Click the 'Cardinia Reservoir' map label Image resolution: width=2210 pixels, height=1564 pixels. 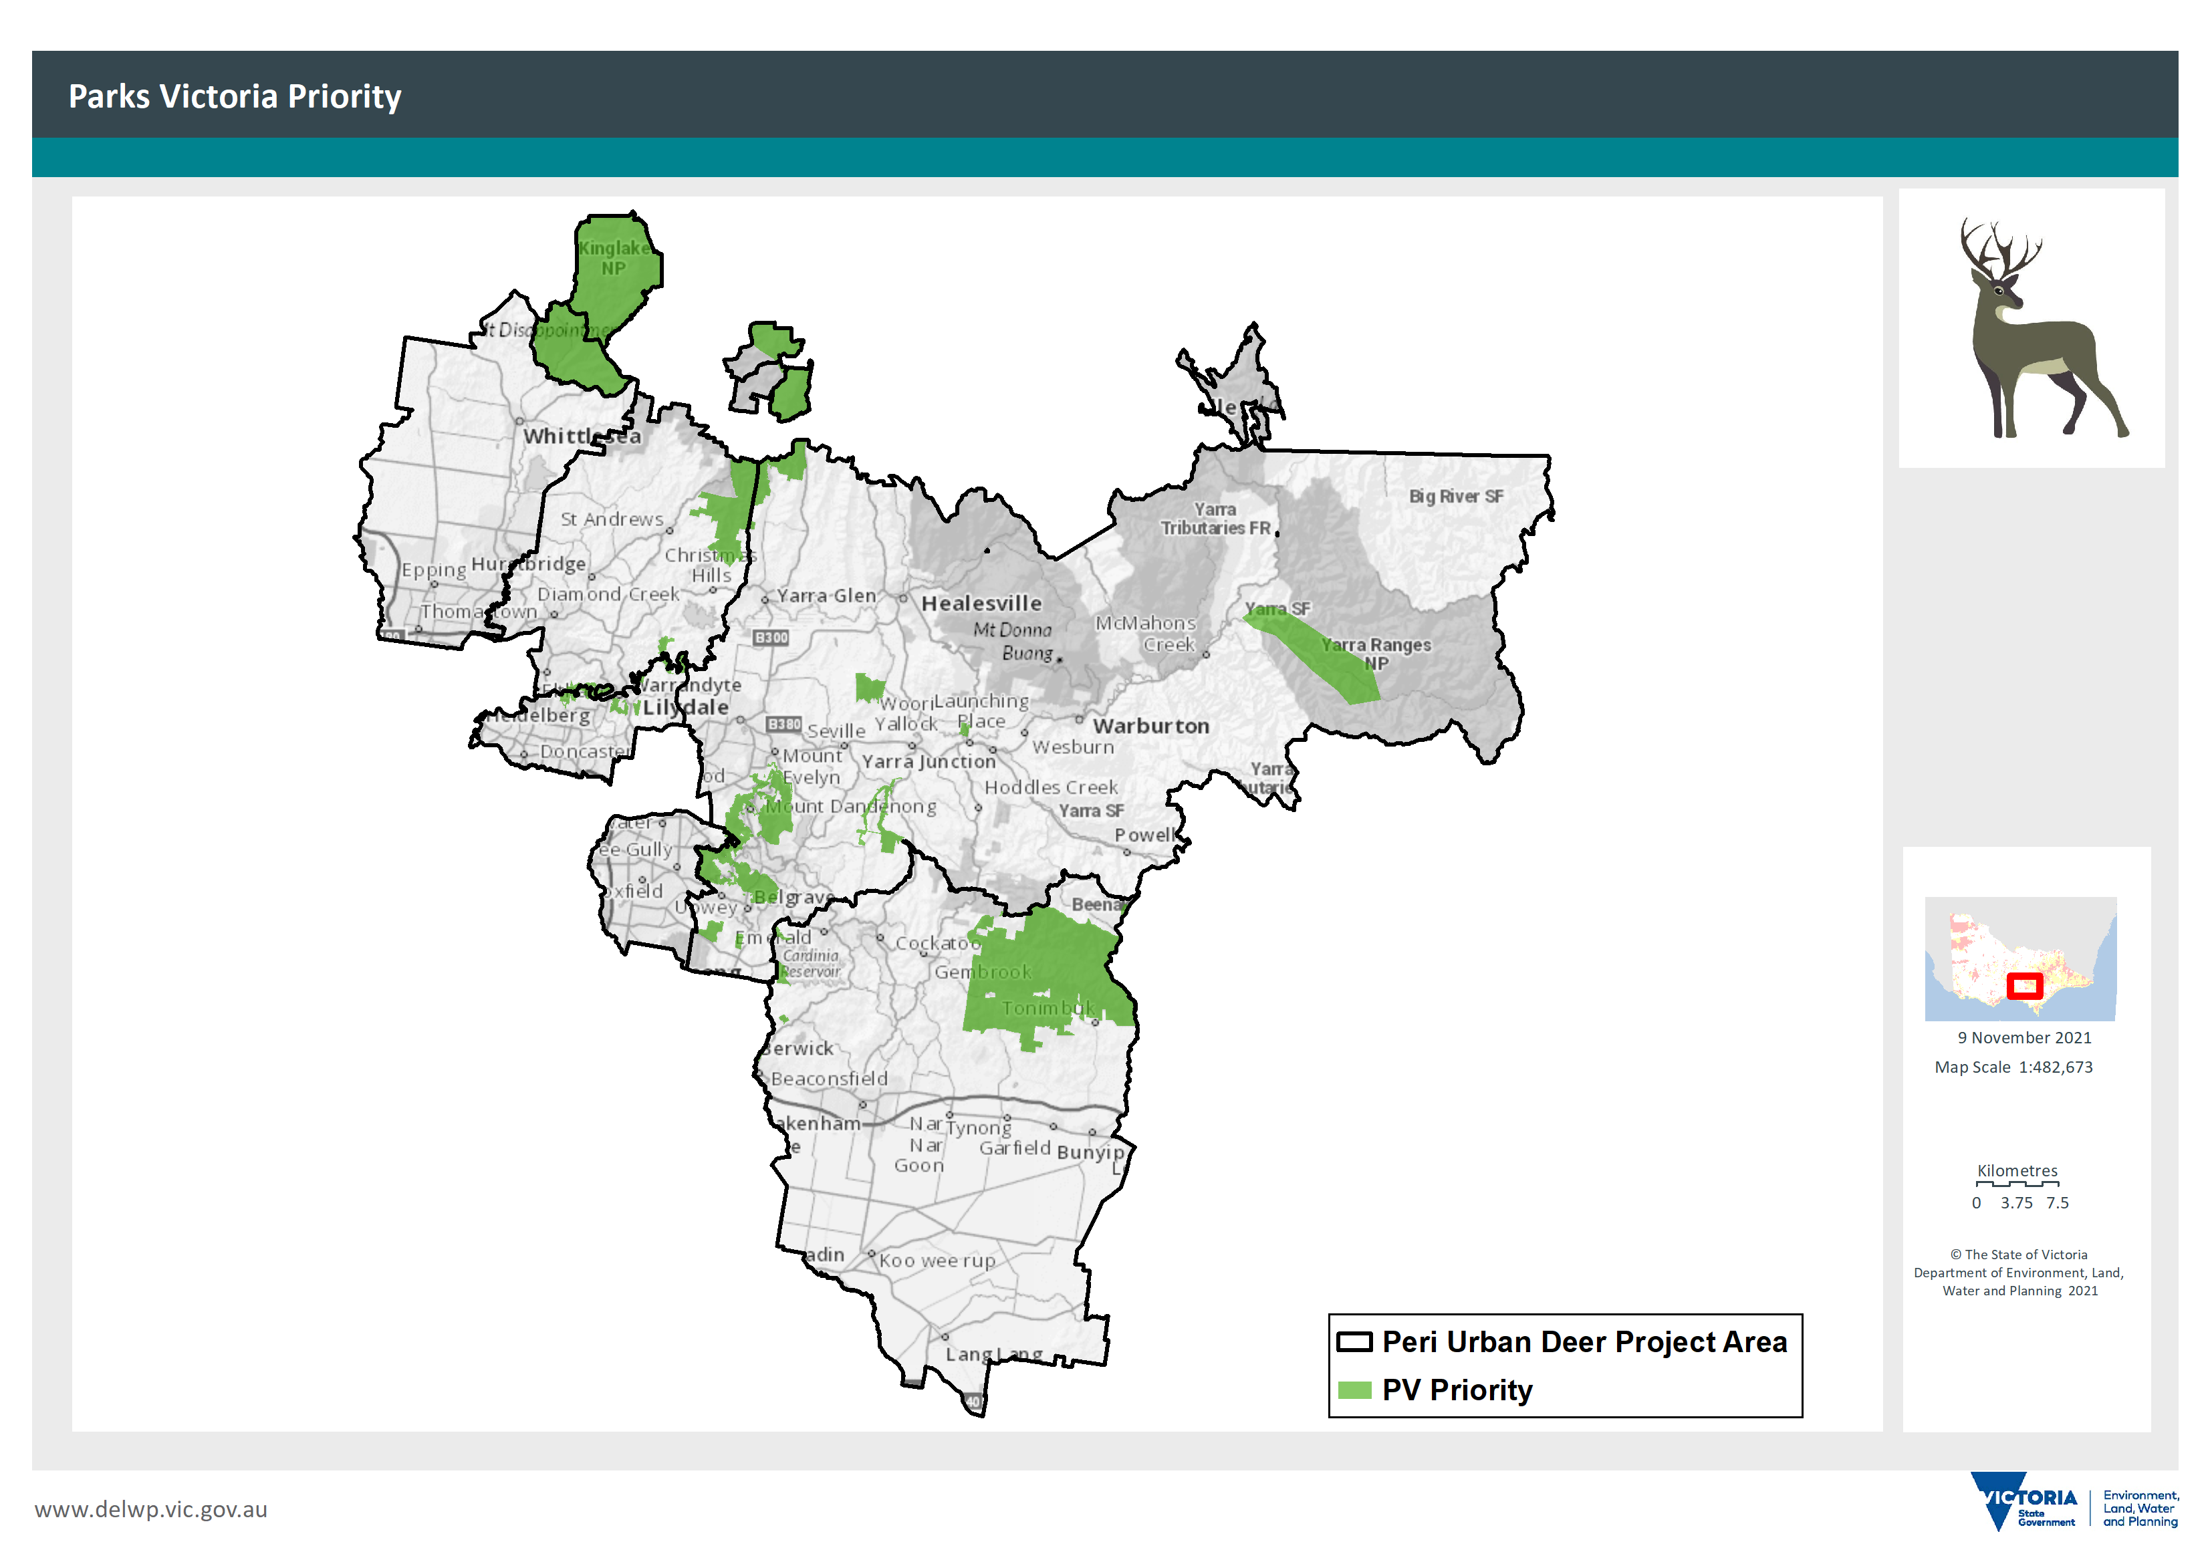click(x=810, y=964)
